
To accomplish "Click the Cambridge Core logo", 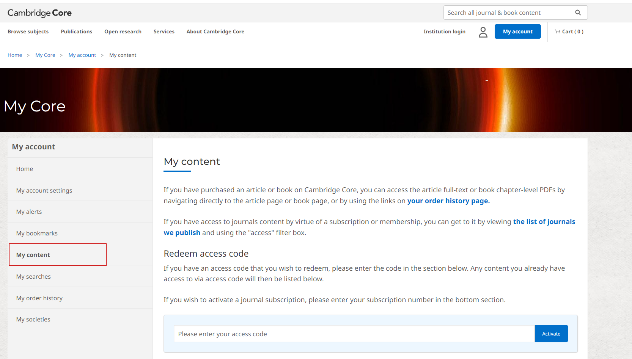I will (x=39, y=13).
